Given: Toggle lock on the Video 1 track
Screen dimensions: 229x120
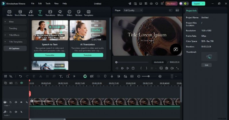Looking at the screenshot, I should tap(11, 102).
